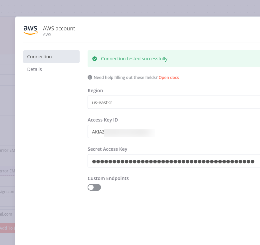The height and width of the screenshot is (245, 260).
Task: Click the Need help filling out text
Action: pos(126,77)
